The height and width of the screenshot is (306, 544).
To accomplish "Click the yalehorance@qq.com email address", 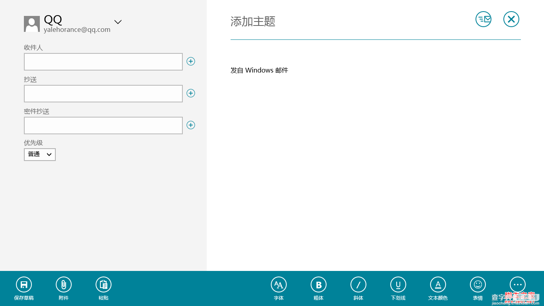I will point(77,29).
